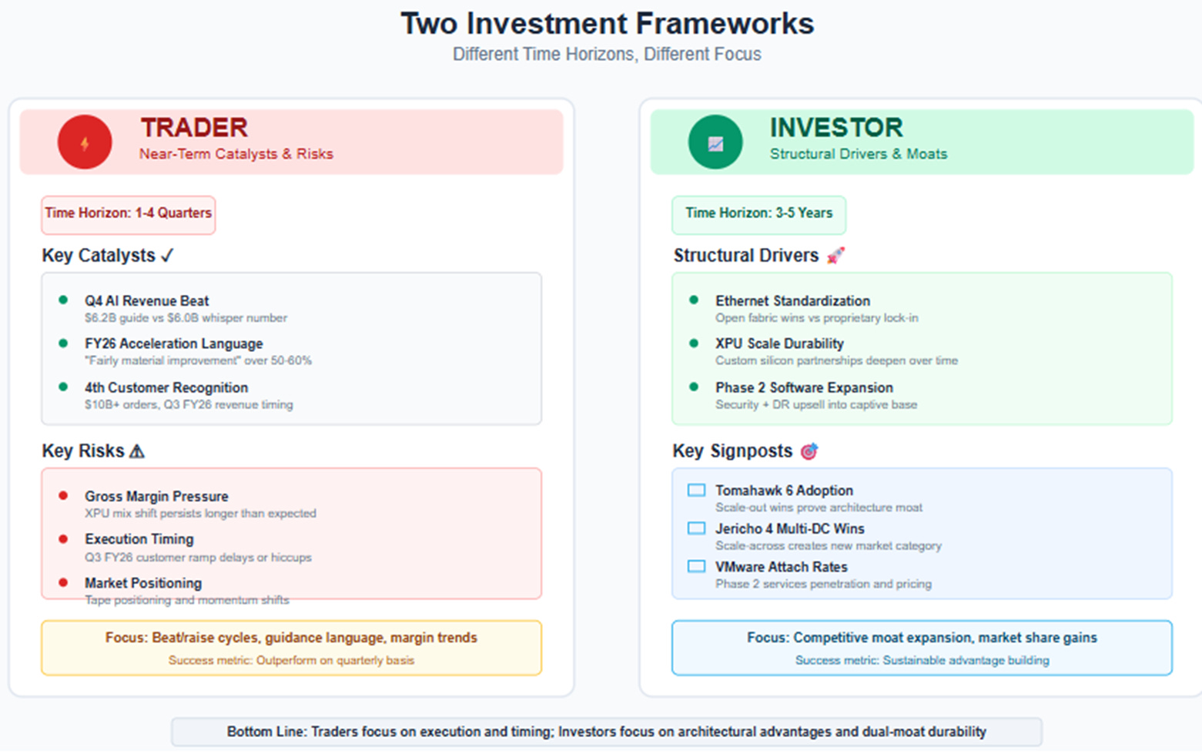The image size is (1202, 754).
Task: Click the 4th Customer Recognition item
Action: point(189,395)
